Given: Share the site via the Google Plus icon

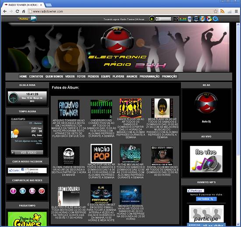Looking at the screenshot, I should [42, 191].
